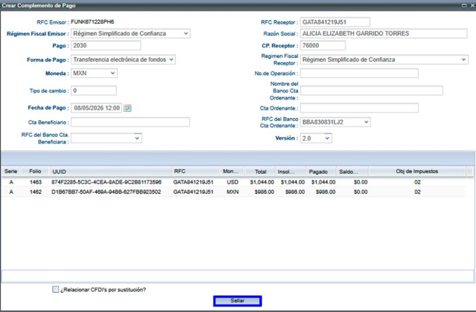The height and width of the screenshot is (312, 476).
Task: Click the Cta Ordenante input field
Action: coord(359,108)
